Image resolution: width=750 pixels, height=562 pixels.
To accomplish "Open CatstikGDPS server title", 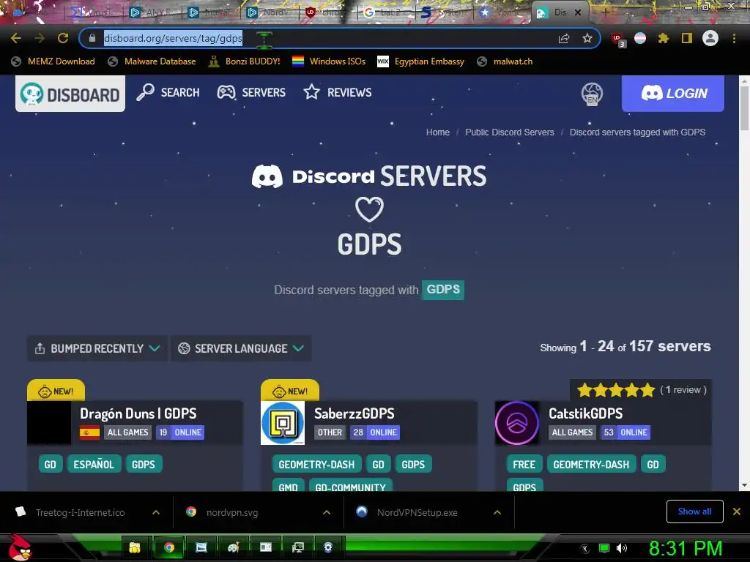I will click(585, 413).
